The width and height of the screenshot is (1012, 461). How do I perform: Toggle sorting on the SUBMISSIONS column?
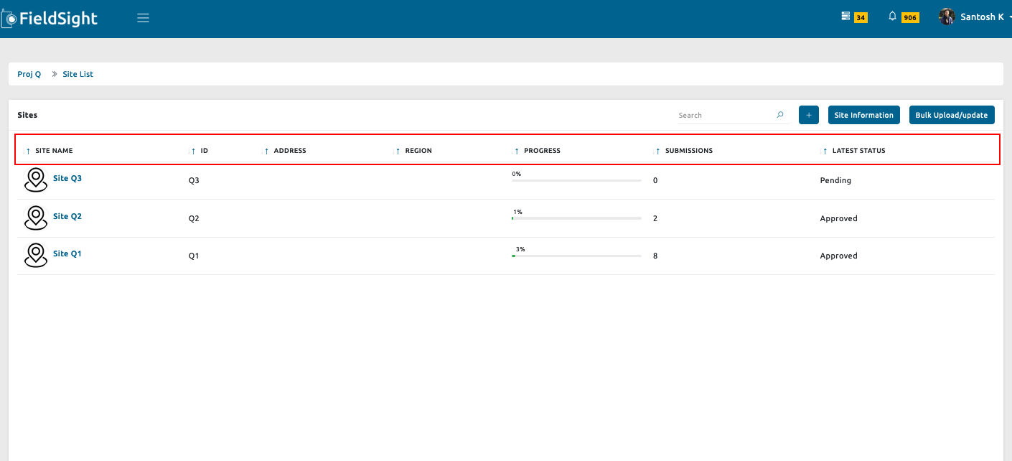(x=657, y=151)
